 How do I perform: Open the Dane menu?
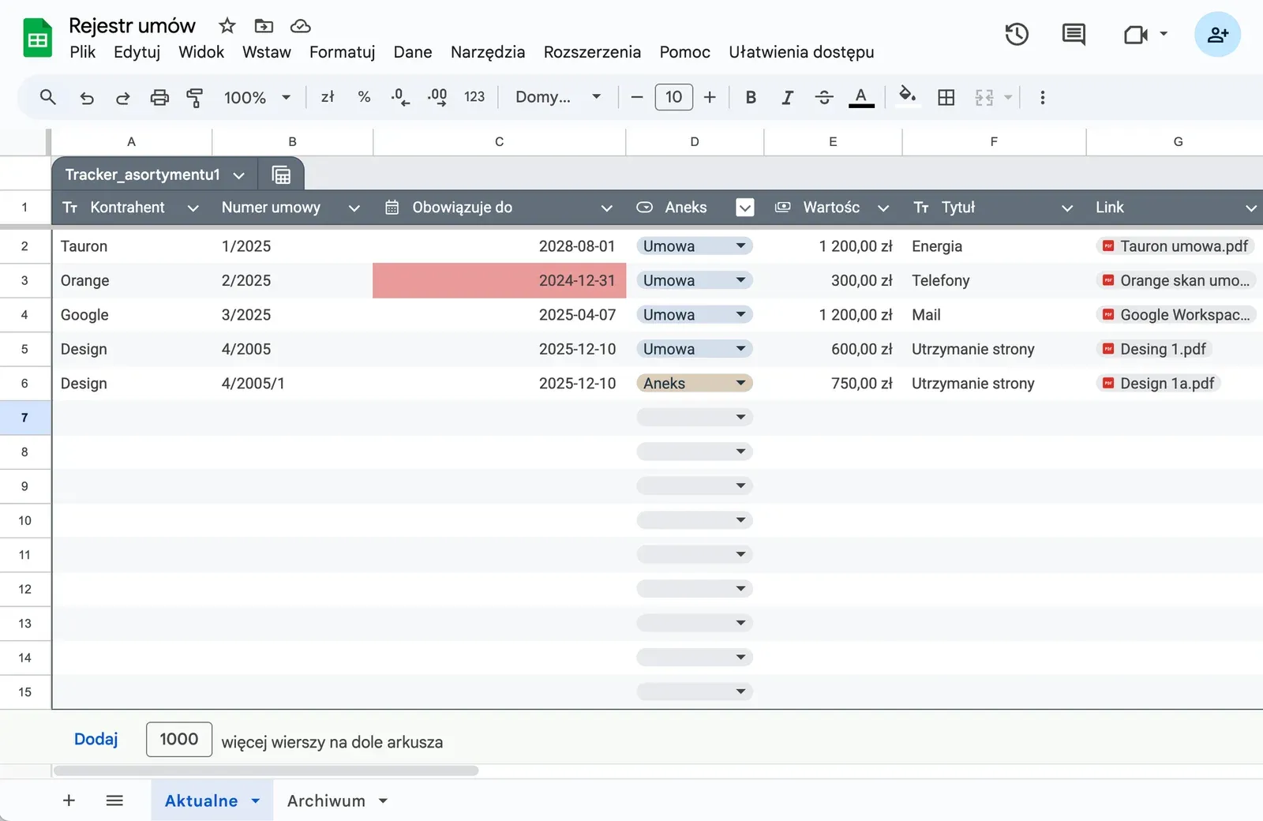pos(413,52)
